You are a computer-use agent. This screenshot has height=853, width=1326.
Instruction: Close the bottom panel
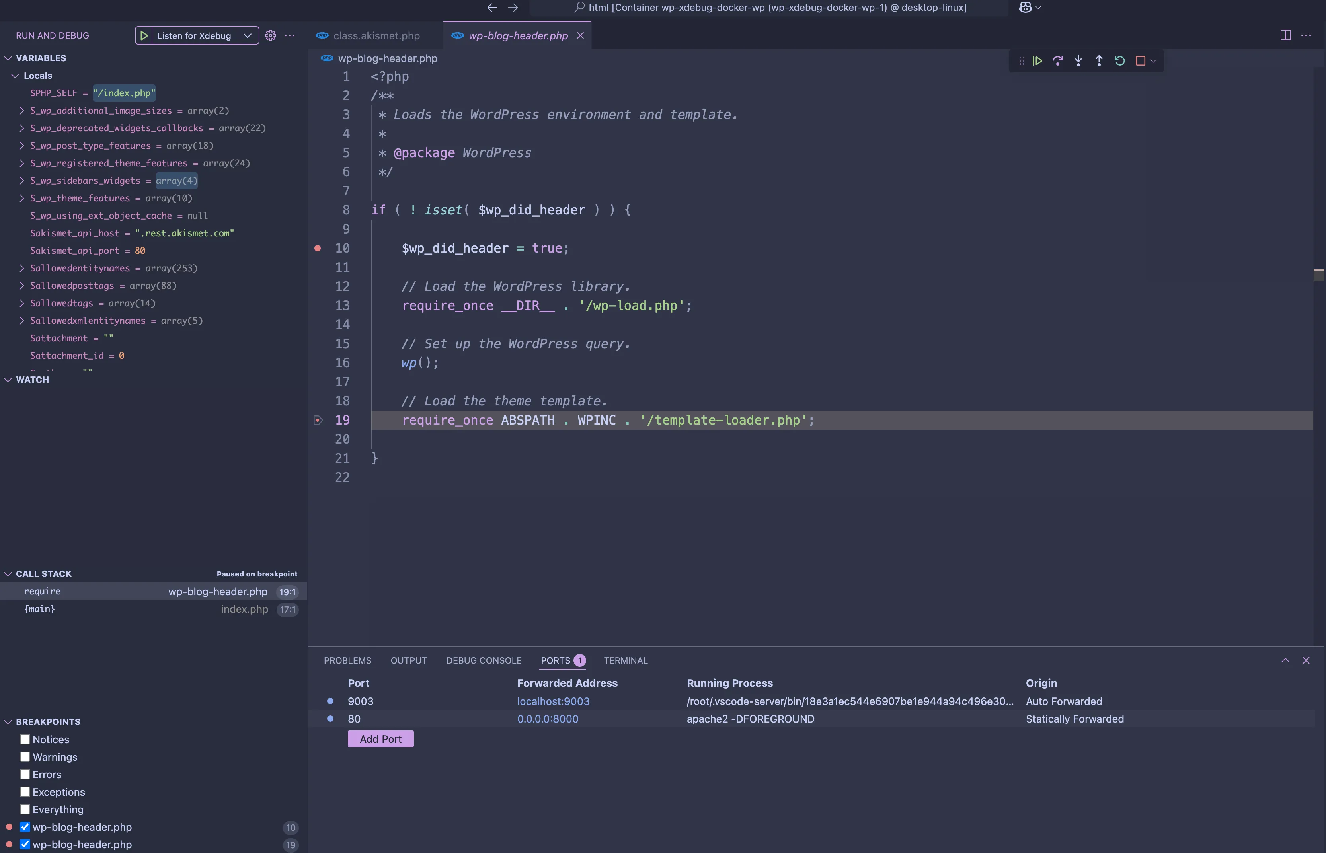(1306, 660)
